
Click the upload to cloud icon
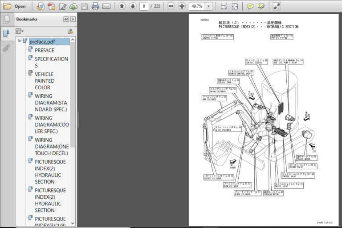[x=73, y=6]
